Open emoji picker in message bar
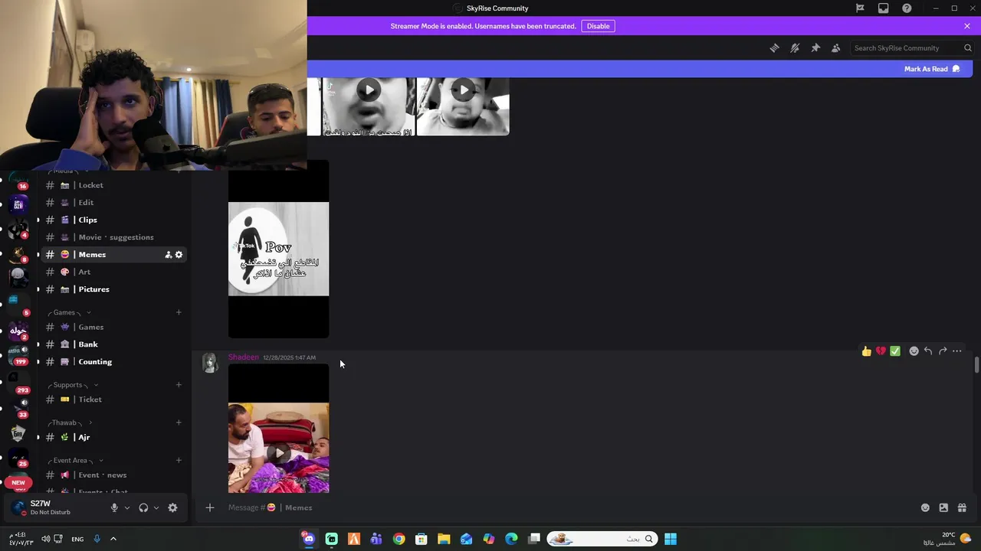This screenshot has width=981, height=551. 925,507
